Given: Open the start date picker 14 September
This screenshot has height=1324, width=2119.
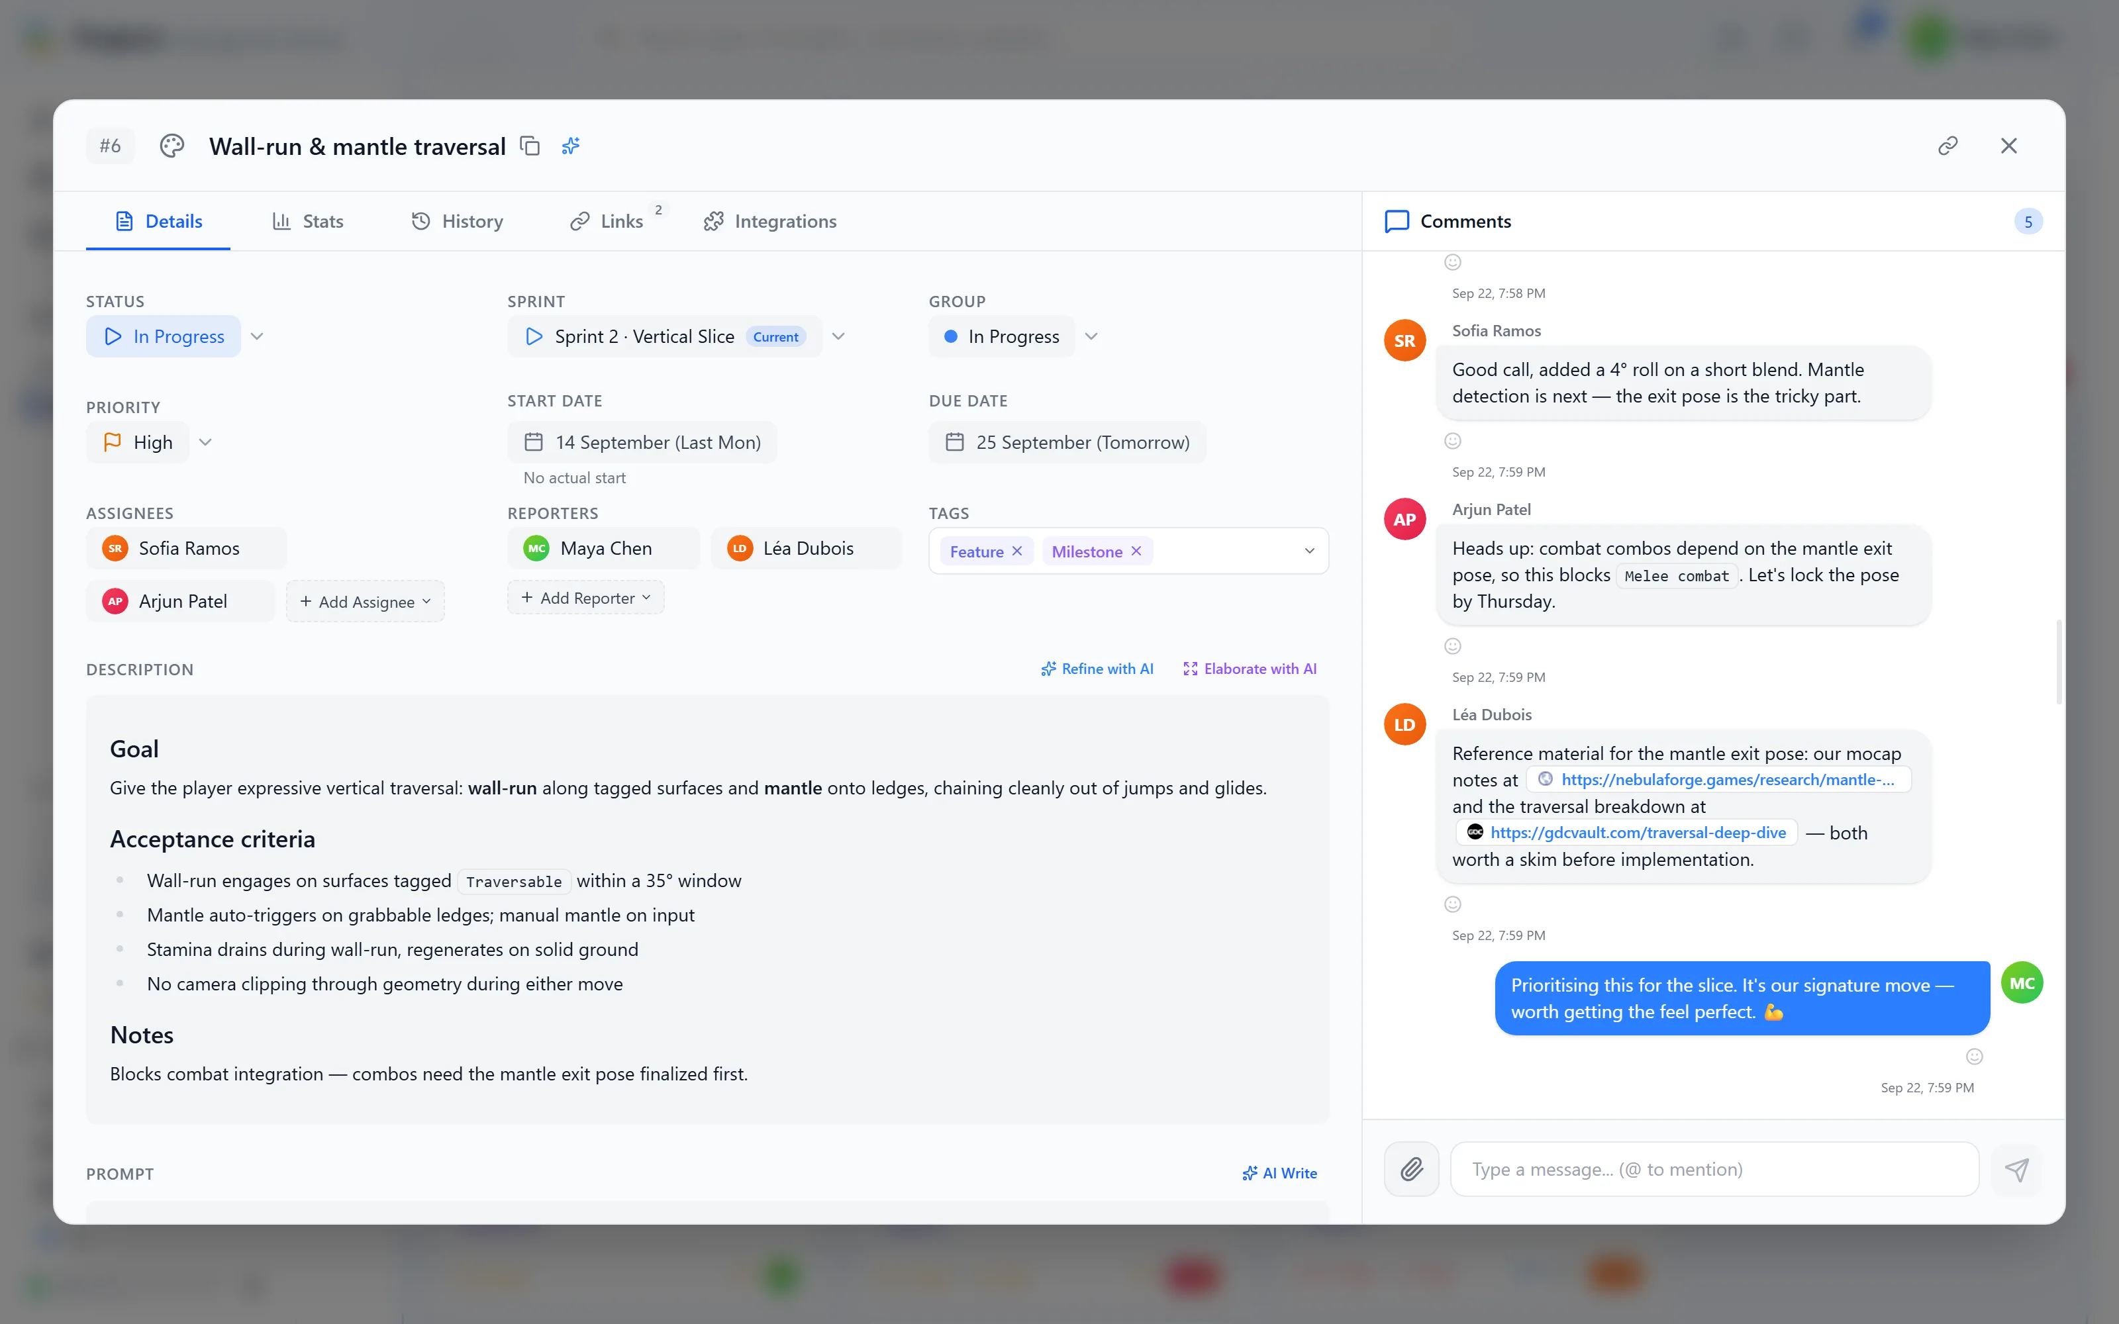Looking at the screenshot, I should tap(642, 442).
